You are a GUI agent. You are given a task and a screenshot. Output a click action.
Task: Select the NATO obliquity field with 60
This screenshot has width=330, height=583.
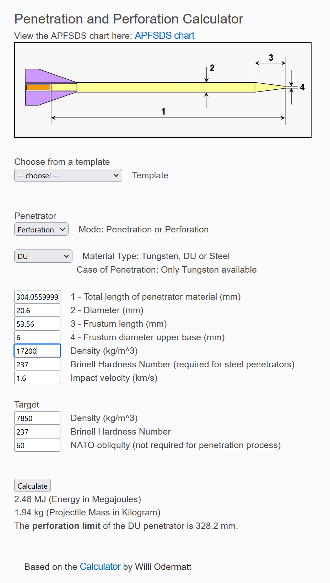[37, 445]
